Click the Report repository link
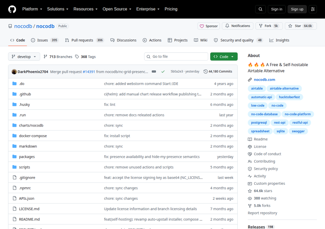 coord(262,213)
